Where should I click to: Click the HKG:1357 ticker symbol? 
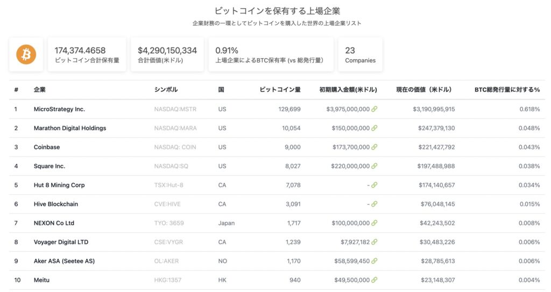coord(168,280)
